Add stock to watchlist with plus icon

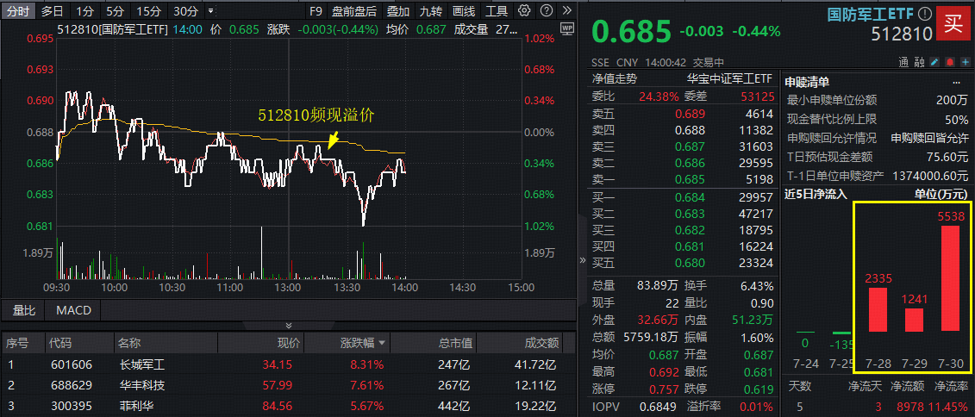click(965, 61)
